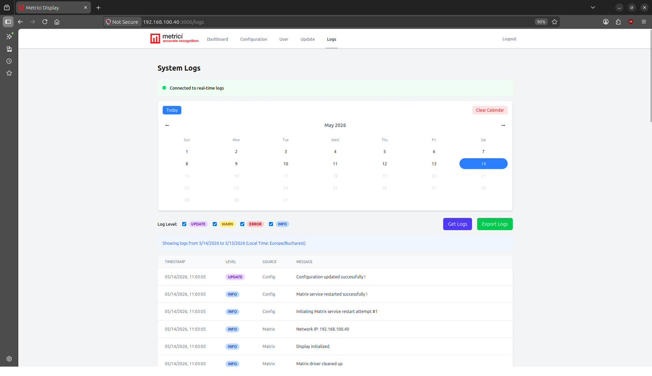Select the Metrici Display browser tab
Viewport: 652px width, 376px height.
point(53,8)
